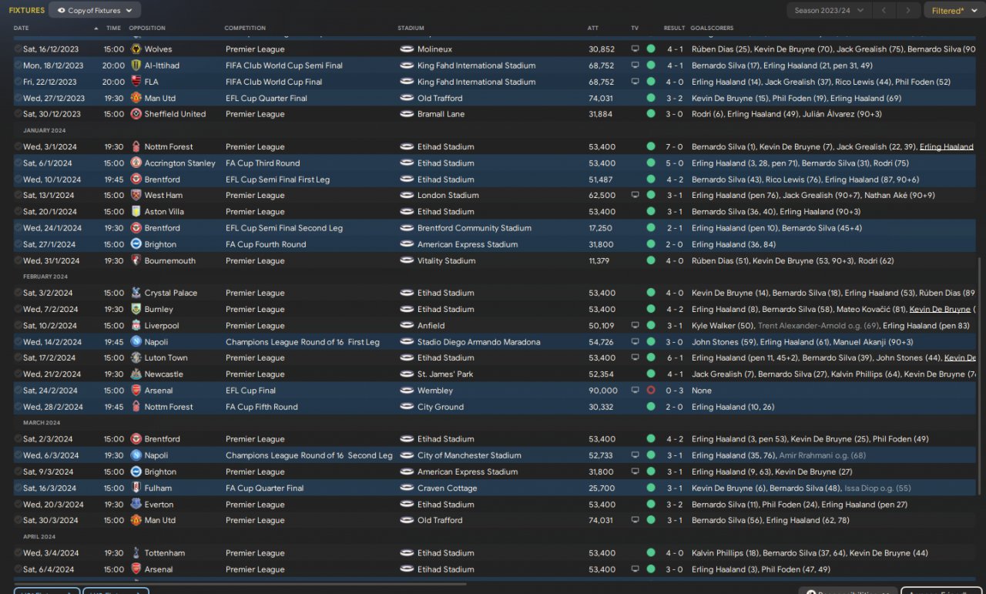
Task: Open the Copy of Fixtures view dropdown
Action: pos(95,11)
